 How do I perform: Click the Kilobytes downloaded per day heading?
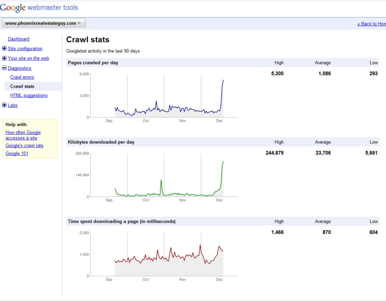click(x=101, y=142)
